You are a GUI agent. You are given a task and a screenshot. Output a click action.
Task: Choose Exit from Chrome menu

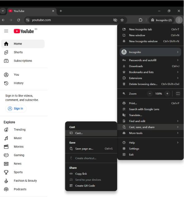click(150, 155)
